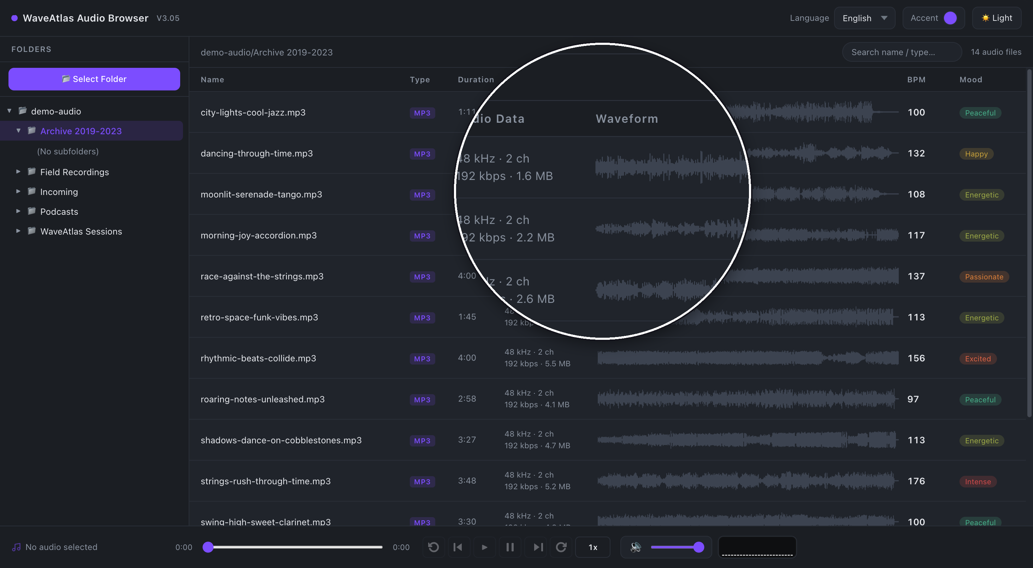Click the demo-audio folder icon
1033x568 pixels.
tap(23, 111)
